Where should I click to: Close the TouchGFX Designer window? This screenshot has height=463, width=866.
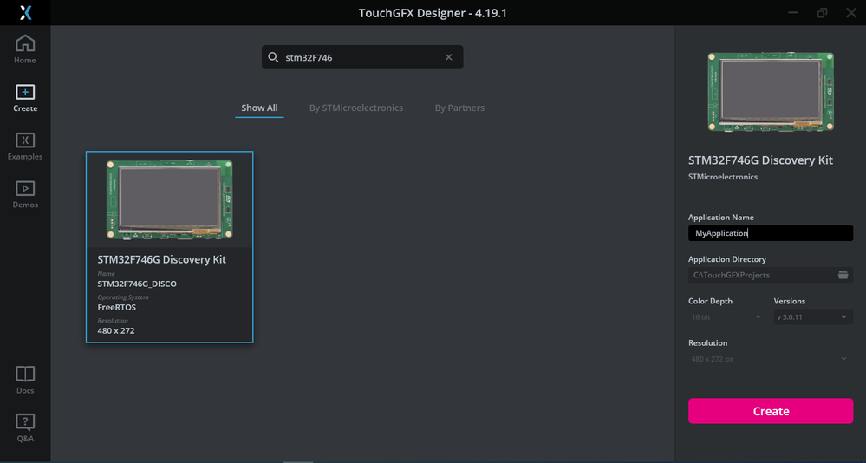851,13
